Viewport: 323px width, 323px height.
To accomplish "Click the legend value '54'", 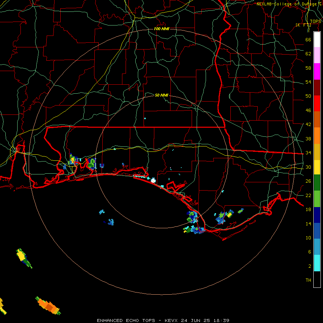I will (308, 82).
